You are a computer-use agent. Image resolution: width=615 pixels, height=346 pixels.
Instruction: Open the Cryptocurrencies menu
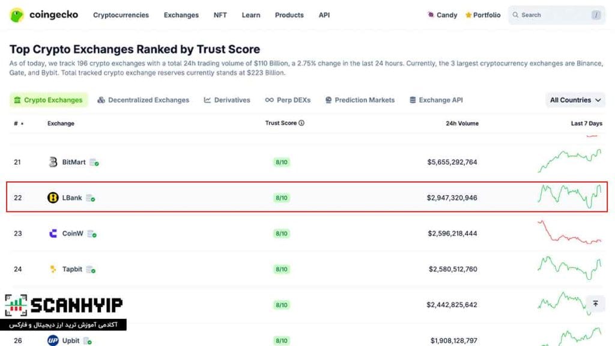(121, 15)
